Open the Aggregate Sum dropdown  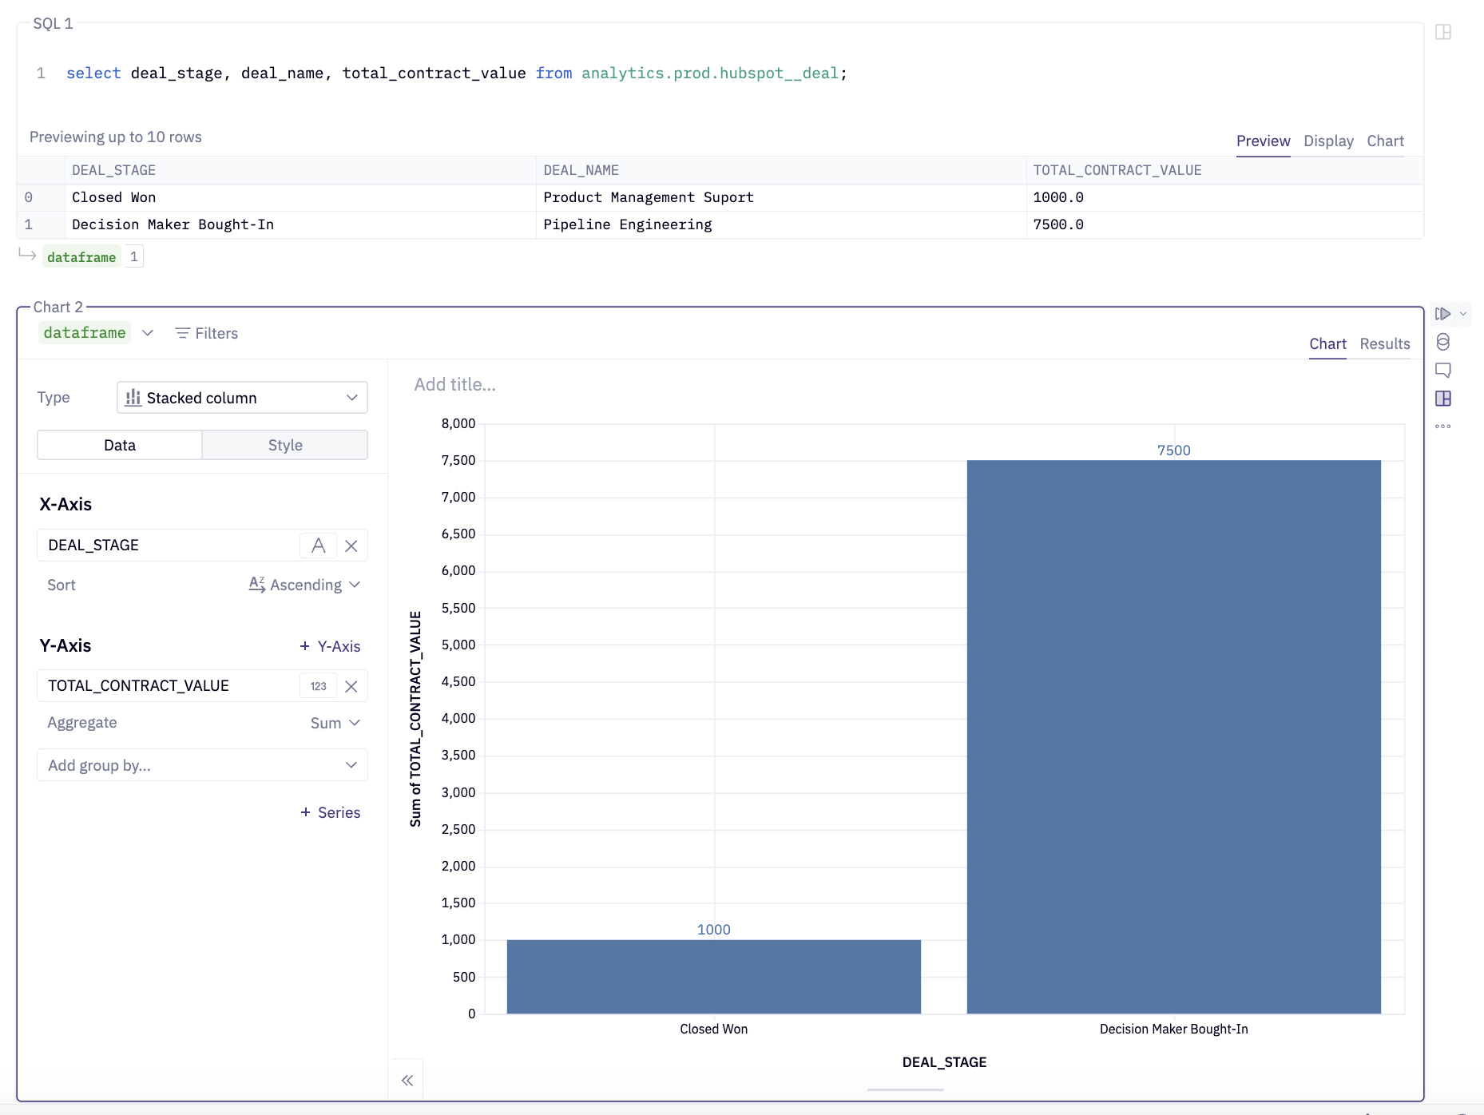(335, 722)
